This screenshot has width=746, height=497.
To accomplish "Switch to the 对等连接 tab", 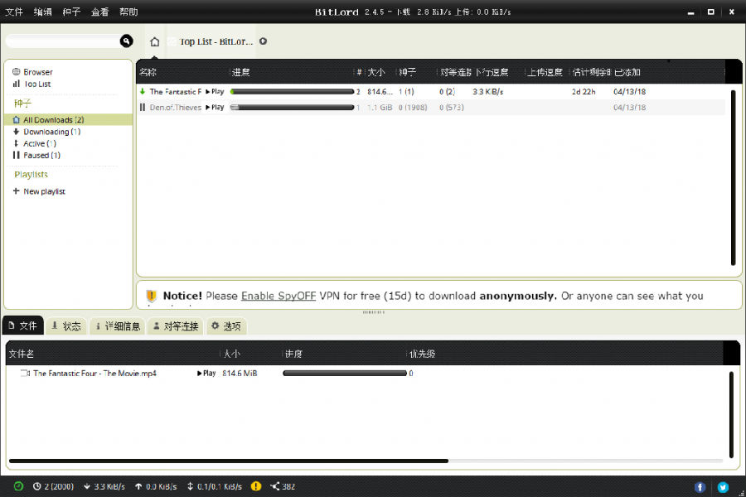I will click(x=176, y=326).
